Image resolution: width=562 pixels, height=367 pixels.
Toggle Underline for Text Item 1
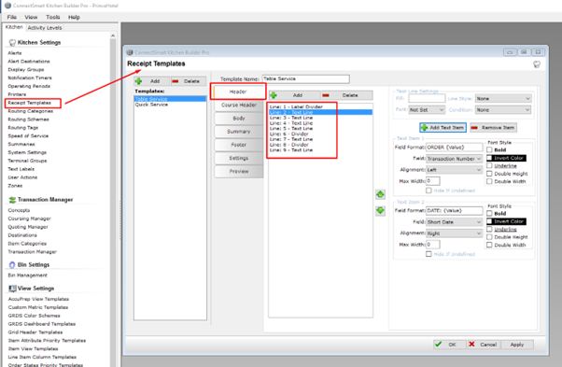[x=489, y=165]
